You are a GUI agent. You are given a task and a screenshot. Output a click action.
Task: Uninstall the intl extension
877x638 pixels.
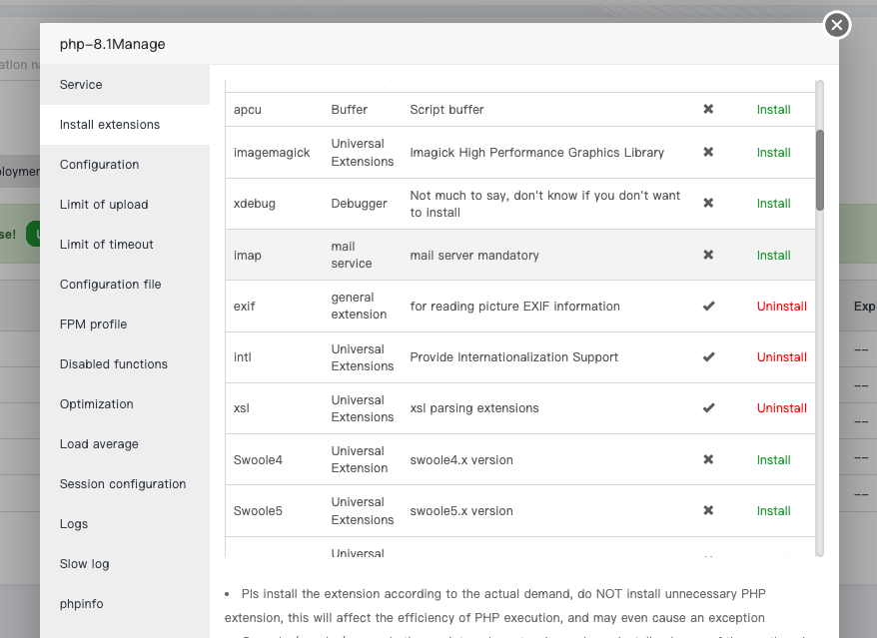(781, 356)
